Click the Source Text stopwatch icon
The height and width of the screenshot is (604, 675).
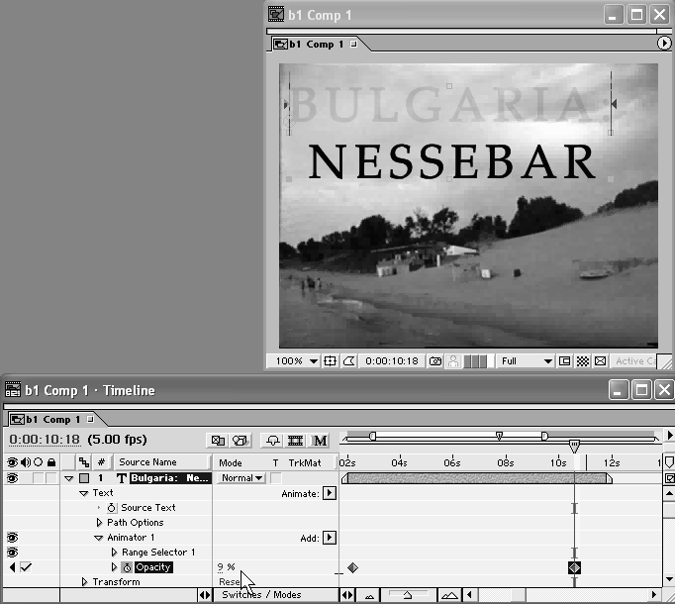(112, 508)
